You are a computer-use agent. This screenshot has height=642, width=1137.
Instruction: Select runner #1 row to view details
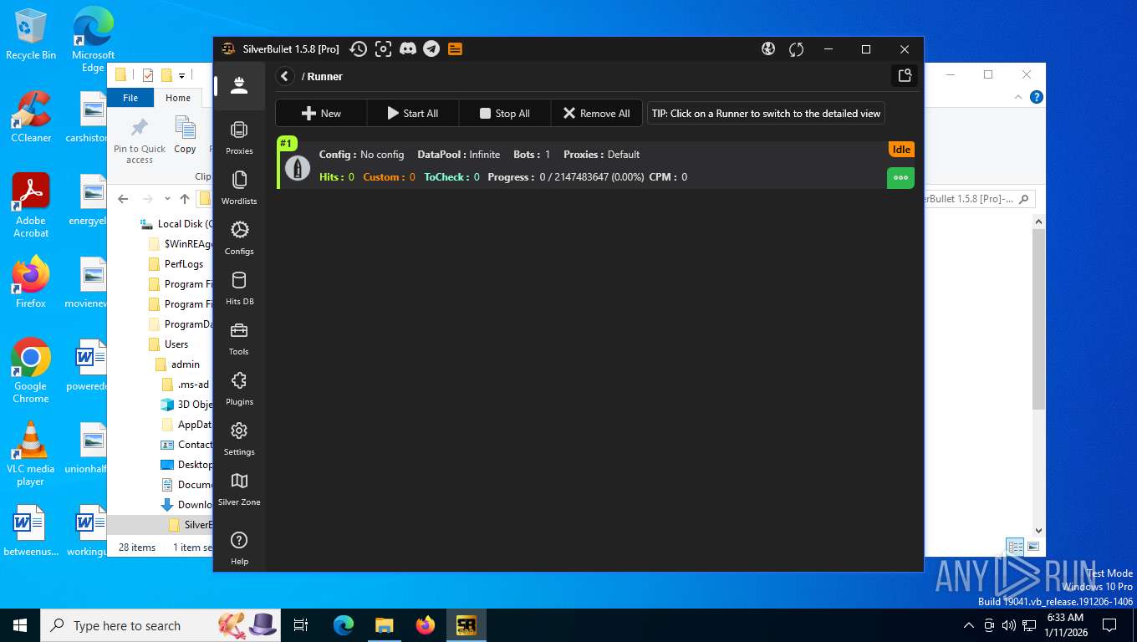tap(585, 166)
